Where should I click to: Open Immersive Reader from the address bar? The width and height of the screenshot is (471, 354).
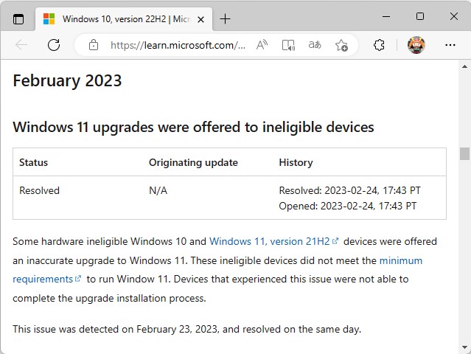(x=288, y=45)
